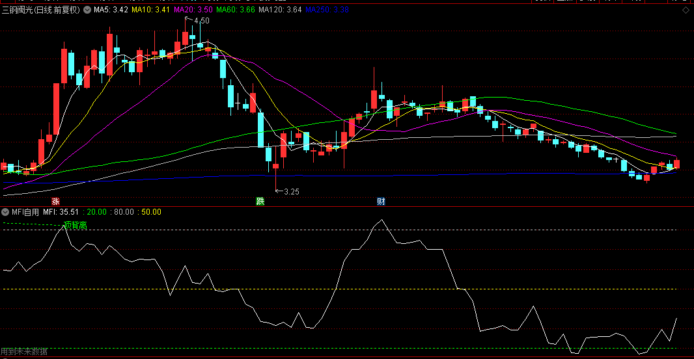Click the blue MA250: 3.38 label
The width and height of the screenshot is (694, 359).
point(327,9)
